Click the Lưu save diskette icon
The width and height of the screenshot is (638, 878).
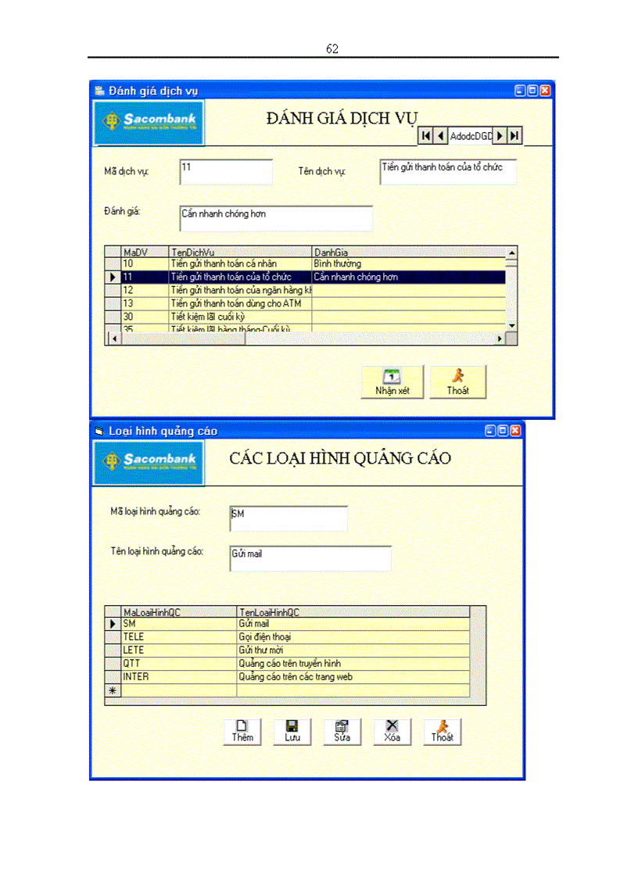tap(292, 727)
